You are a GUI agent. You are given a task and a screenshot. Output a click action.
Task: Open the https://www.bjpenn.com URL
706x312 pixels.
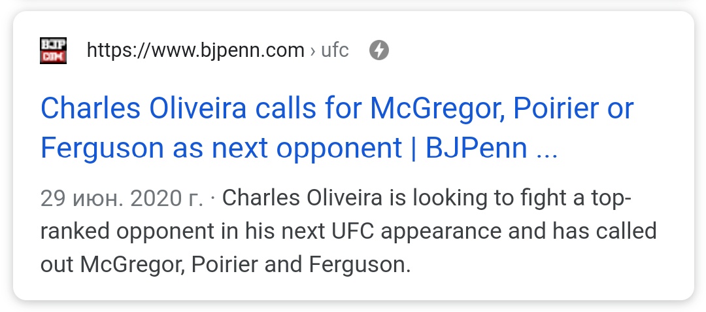click(195, 50)
